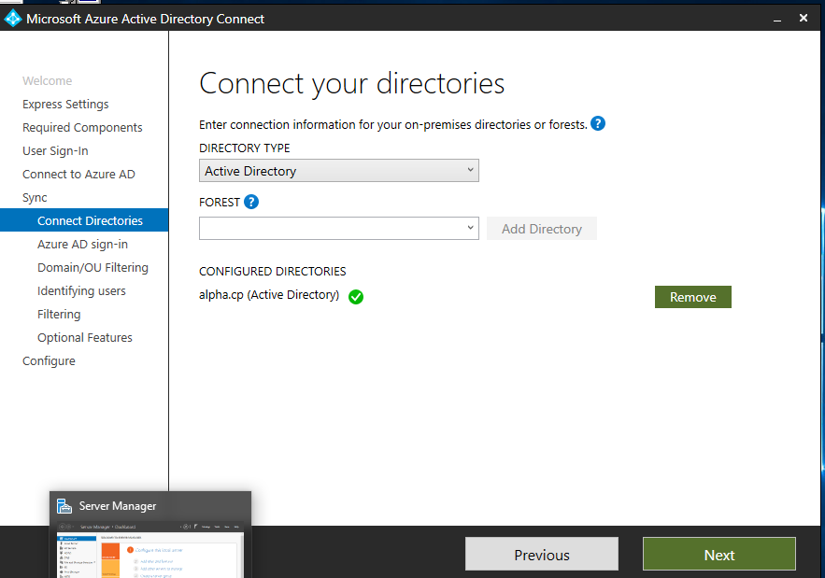
Task: Click the Server Manager preview title
Action: tap(118, 506)
